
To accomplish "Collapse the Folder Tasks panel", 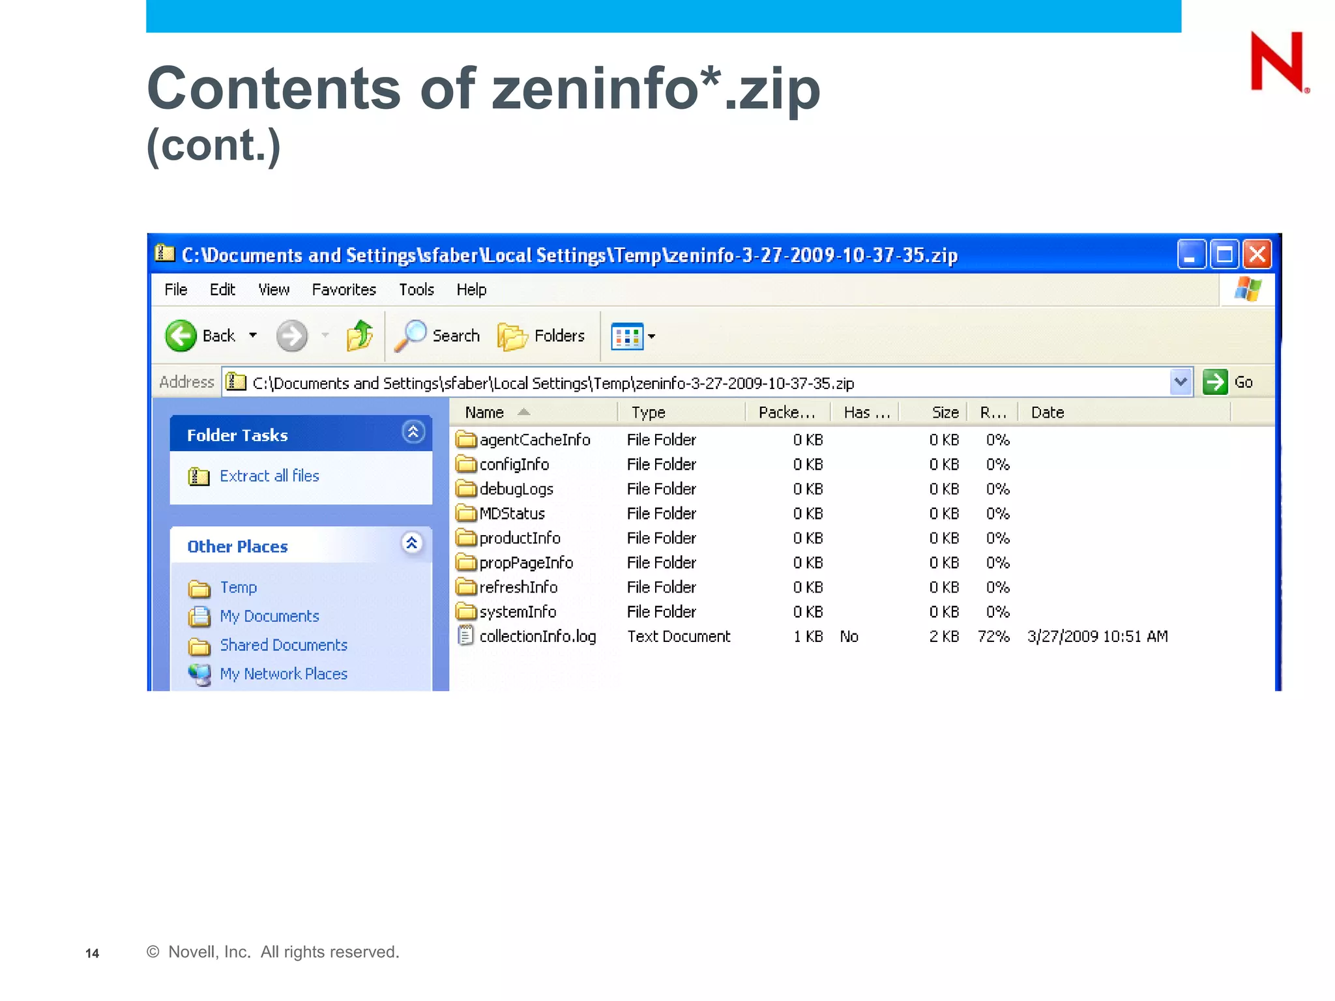I will [413, 432].
